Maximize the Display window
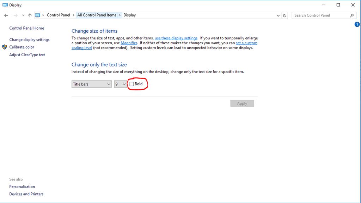Image resolution: width=361 pixels, height=203 pixels. (338, 5)
